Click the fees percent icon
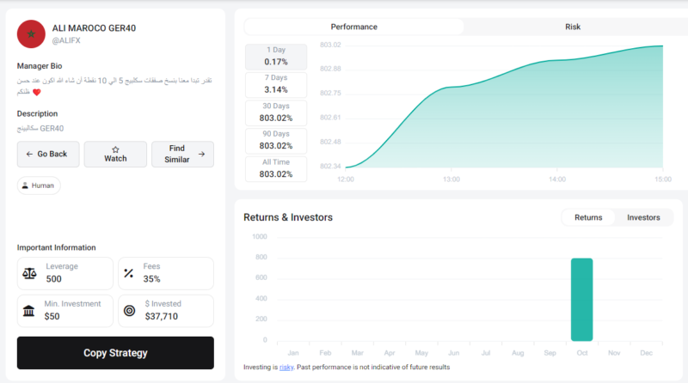This screenshot has width=688, height=383. pos(129,274)
